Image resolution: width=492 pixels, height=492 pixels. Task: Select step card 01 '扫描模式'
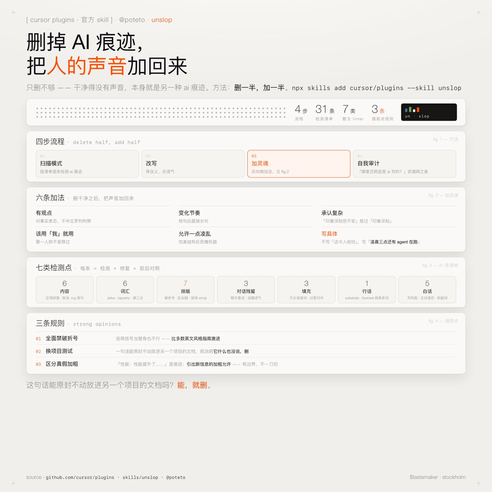point(87,164)
